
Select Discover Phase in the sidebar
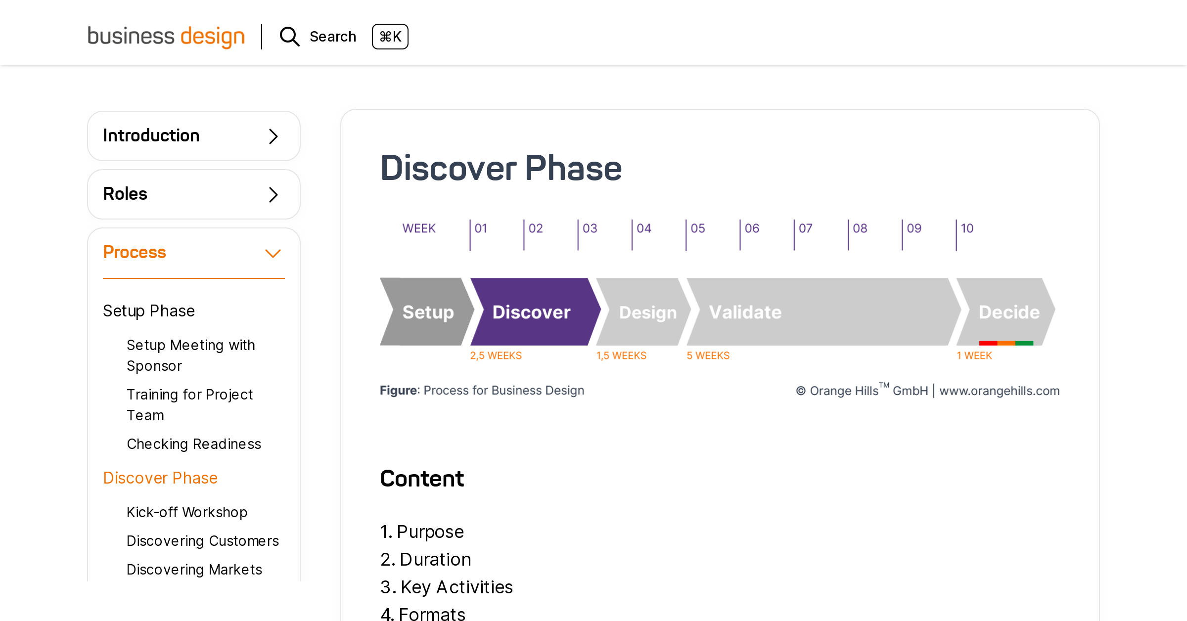160,478
